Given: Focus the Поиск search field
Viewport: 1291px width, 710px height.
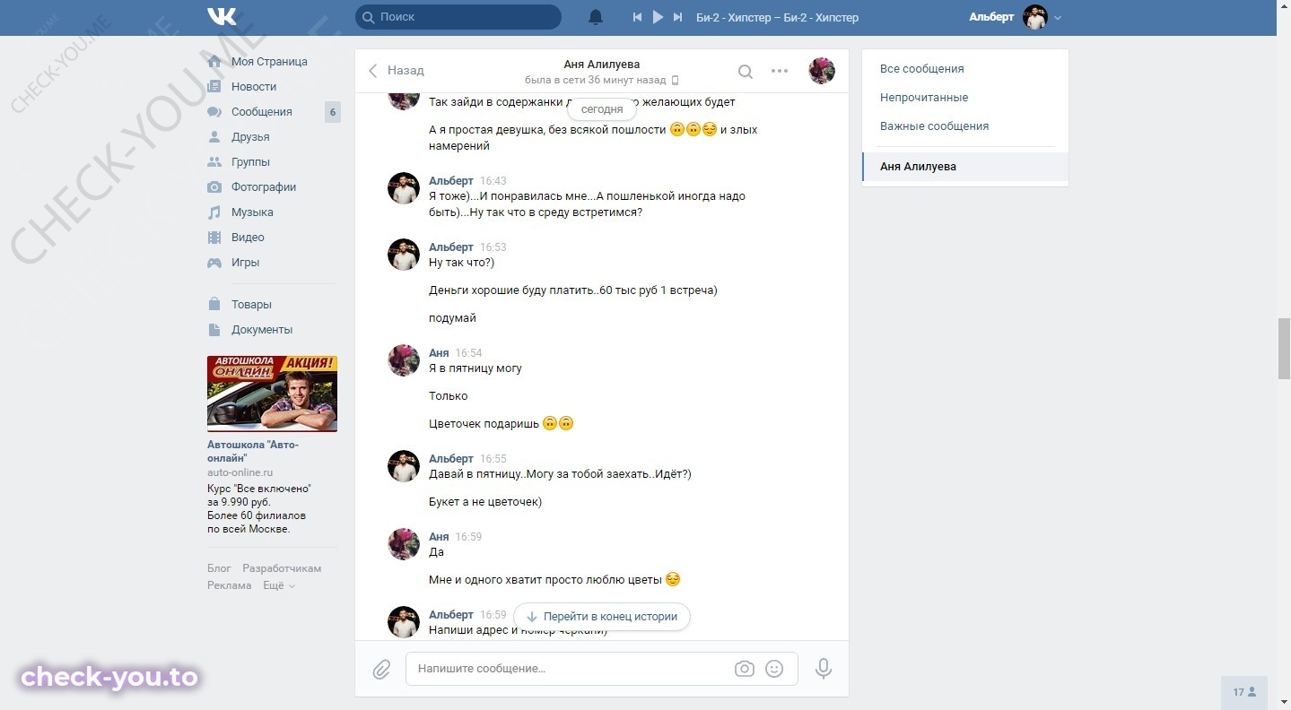Looking at the screenshot, I should tap(458, 17).
